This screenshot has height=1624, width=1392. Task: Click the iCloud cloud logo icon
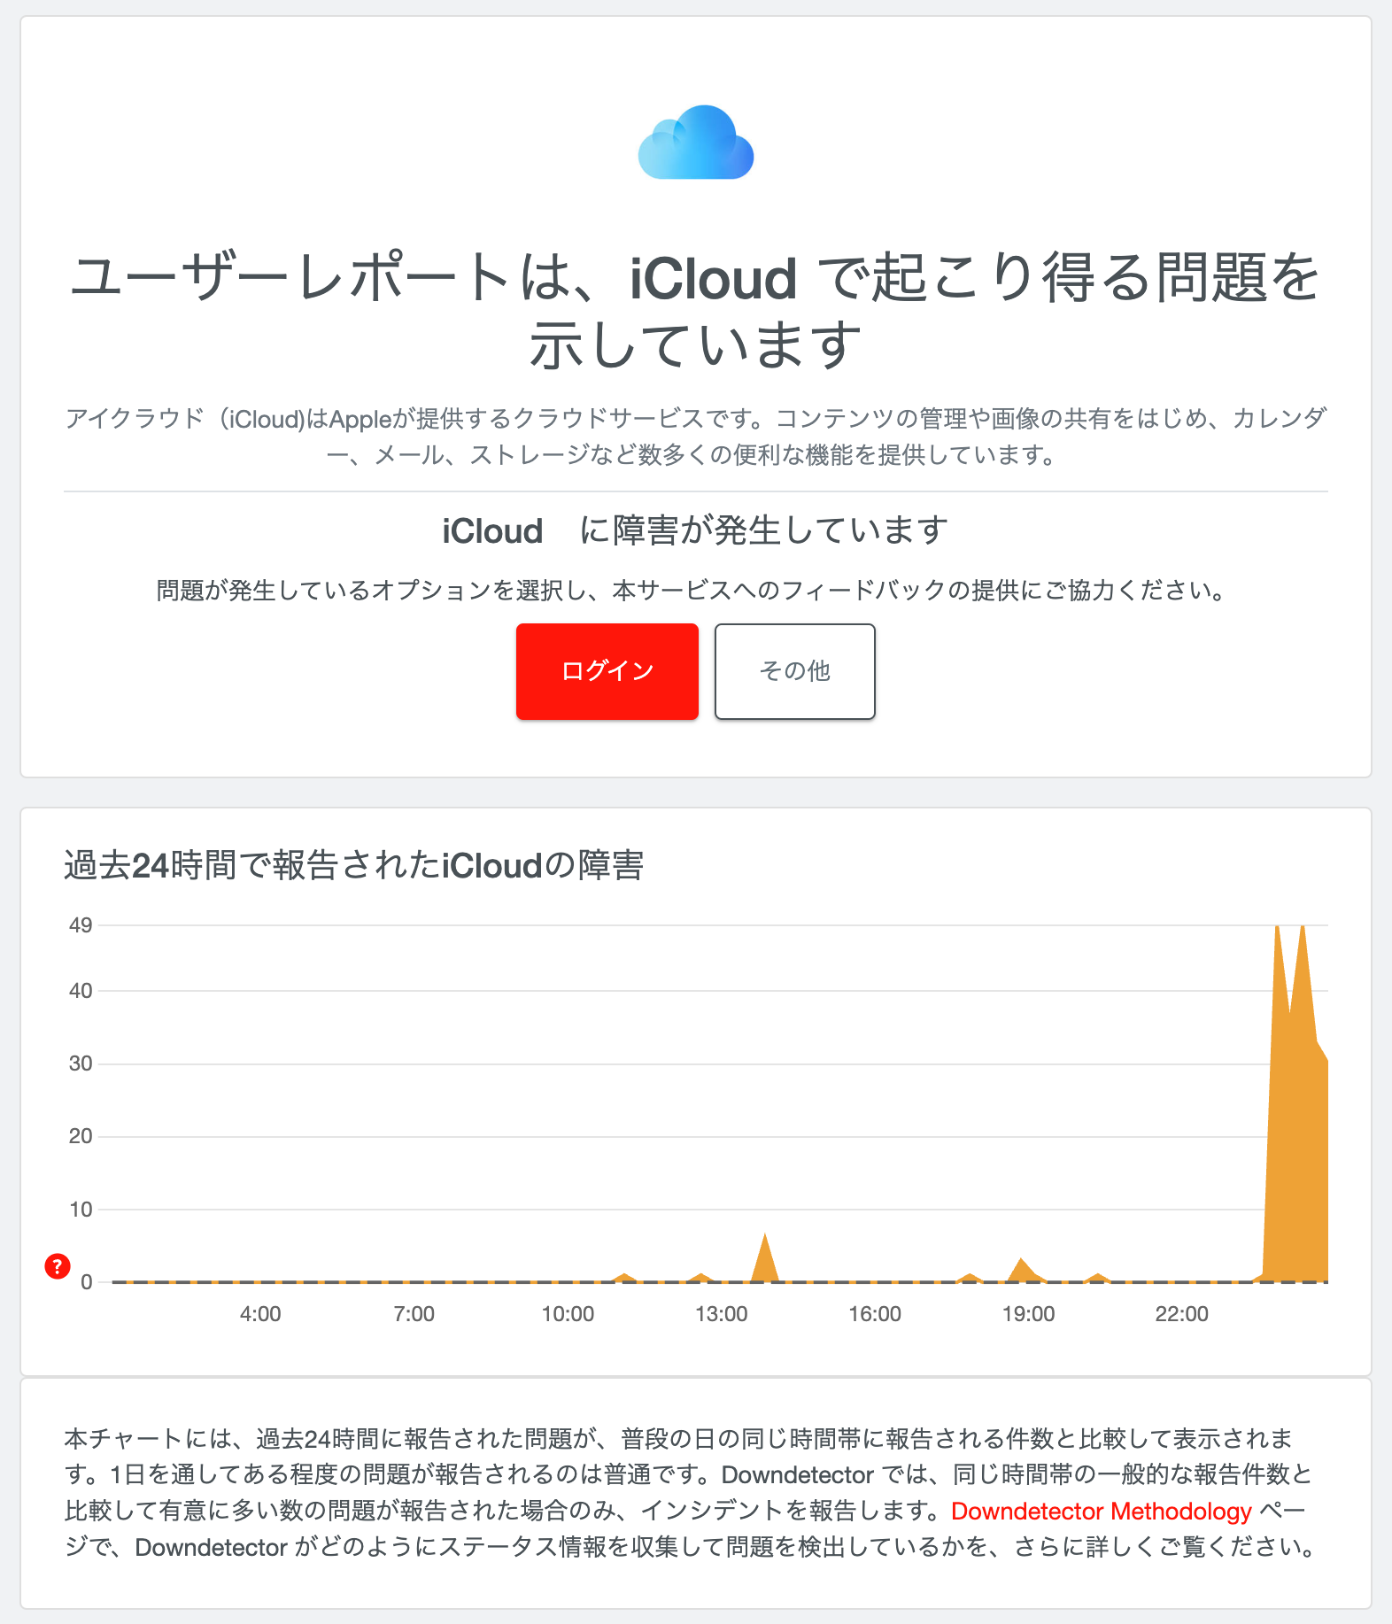click(696, 143)
